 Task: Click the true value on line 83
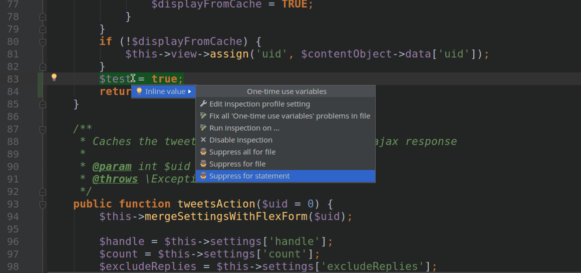[164, 79]
